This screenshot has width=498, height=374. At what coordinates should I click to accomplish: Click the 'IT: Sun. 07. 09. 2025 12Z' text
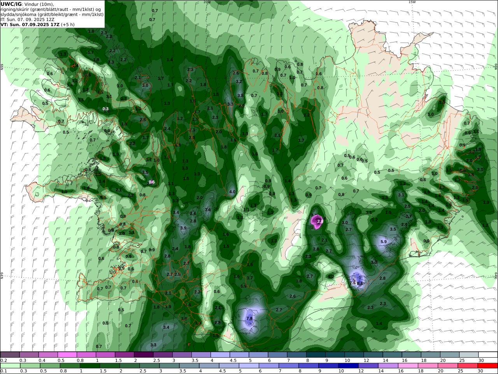[x=27, y=19]
